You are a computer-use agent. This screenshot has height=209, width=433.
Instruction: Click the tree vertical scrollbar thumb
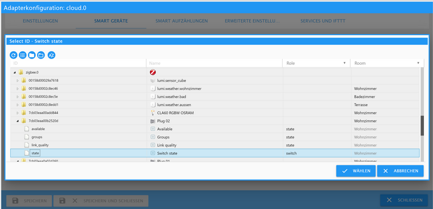(x=422, y=126)
